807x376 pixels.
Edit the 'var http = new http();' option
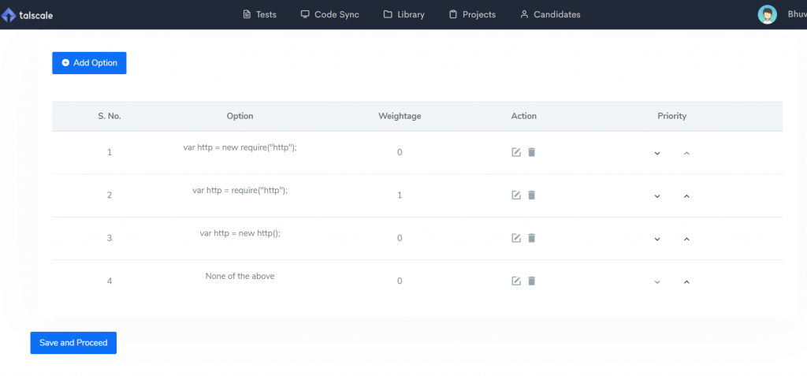tap(515, 238)
